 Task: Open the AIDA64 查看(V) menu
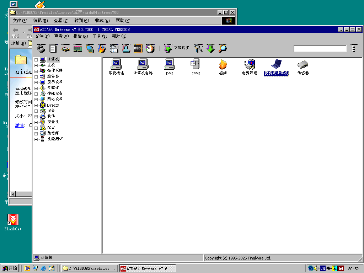(x=61, y=36)
